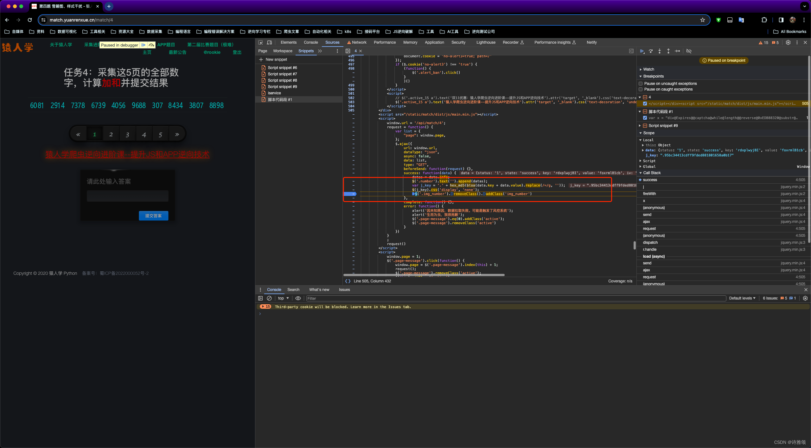This screenshot has width=811, height=448.
Task: Open Issues drawer tab
Action: click(344, 290)
